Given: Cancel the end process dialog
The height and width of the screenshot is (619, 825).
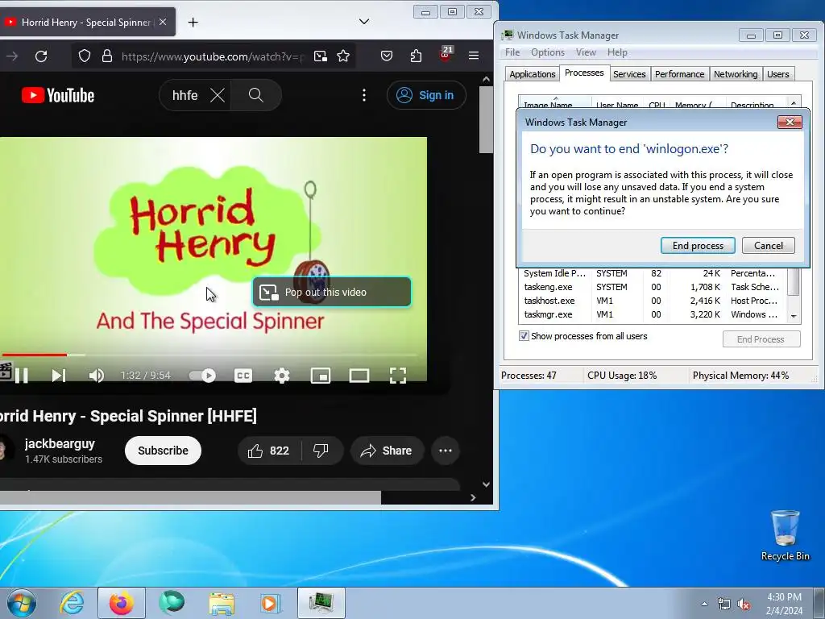Looking at the screenshot, I should coord(768,245).
